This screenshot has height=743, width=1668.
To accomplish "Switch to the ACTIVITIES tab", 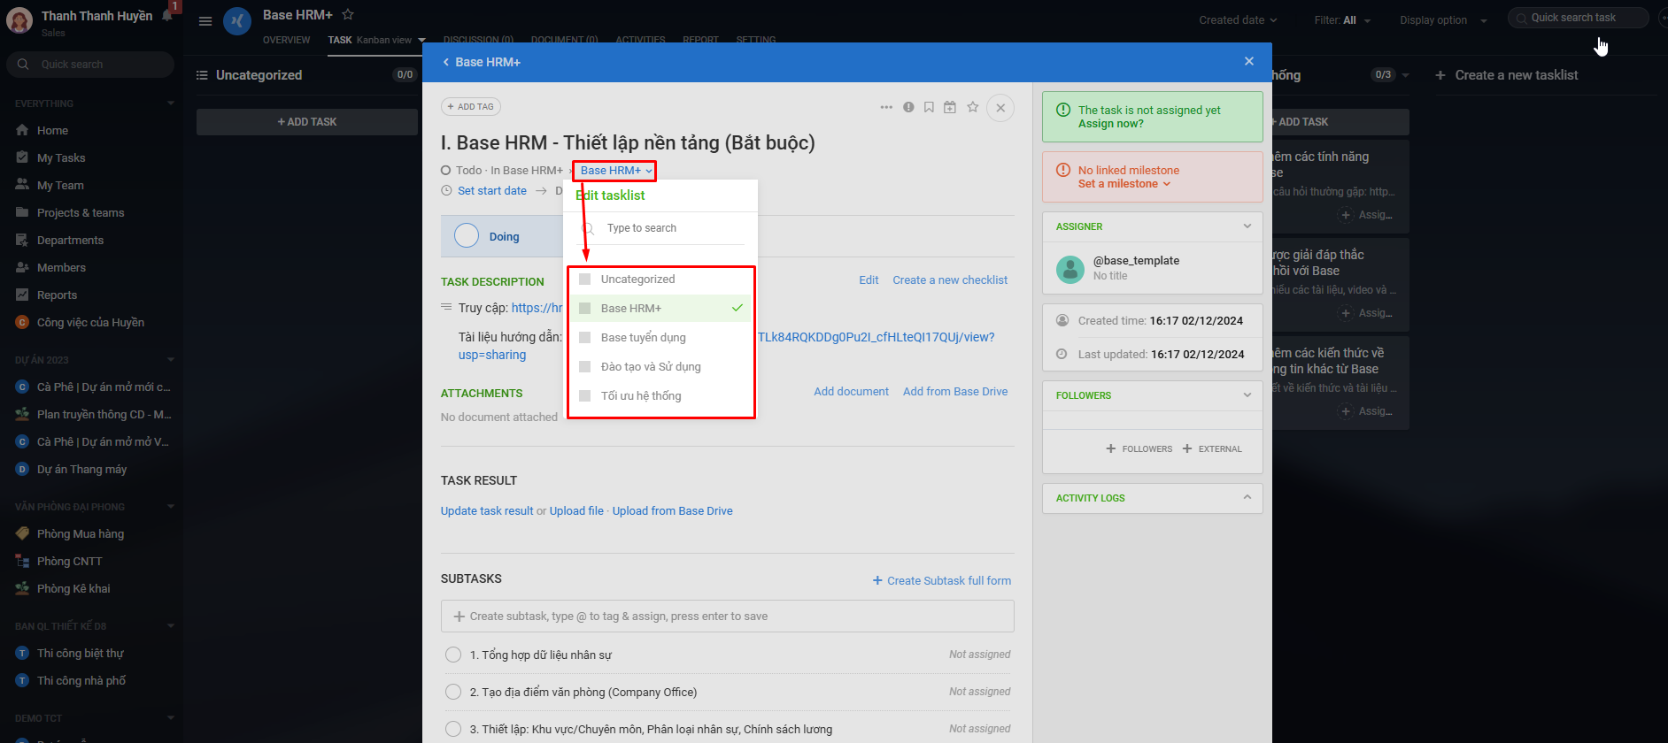I will coord(640,40).
